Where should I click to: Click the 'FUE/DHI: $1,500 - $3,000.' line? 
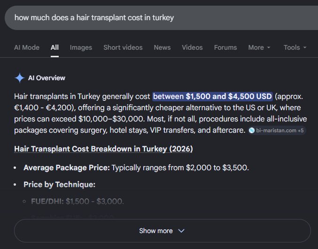pyautogui.click(x=78, y=202)
